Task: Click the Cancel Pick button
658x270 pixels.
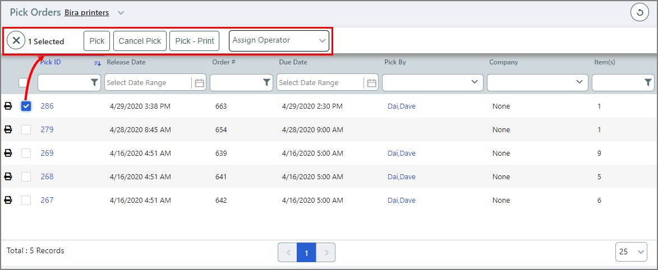Action: click(140, 41)
